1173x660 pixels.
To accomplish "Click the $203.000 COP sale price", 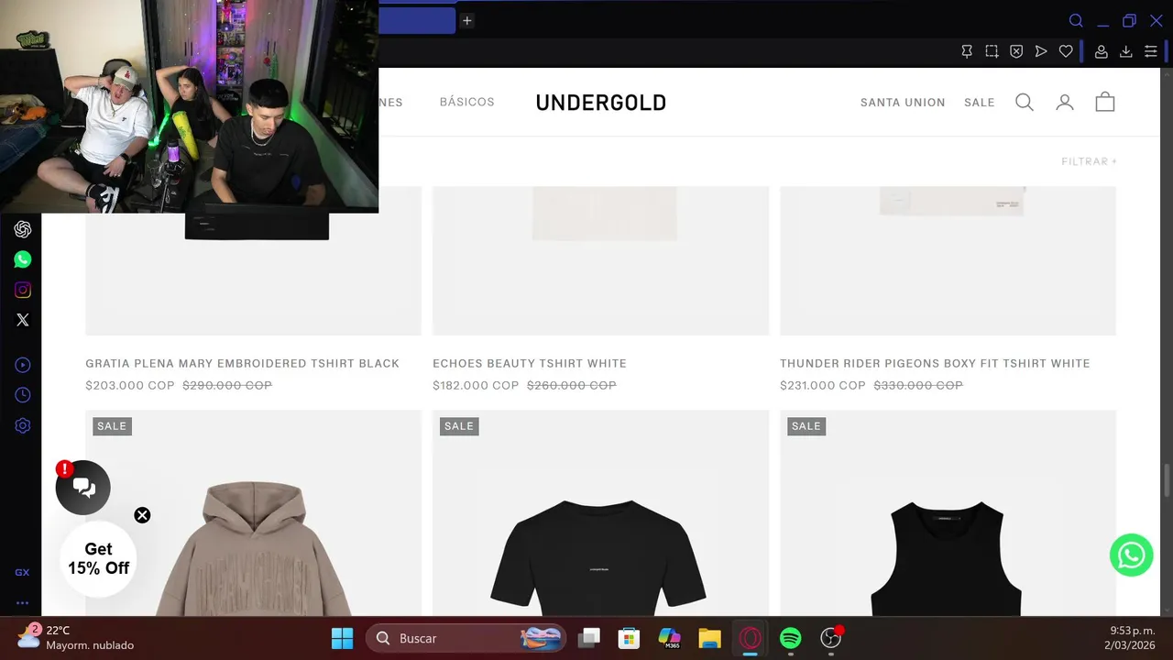I will (x=130, y=385).
